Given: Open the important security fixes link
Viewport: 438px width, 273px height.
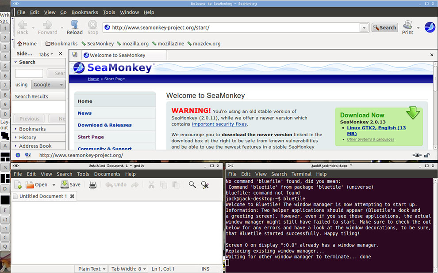Looking at the screenshot, I should (x=219, y=124).
